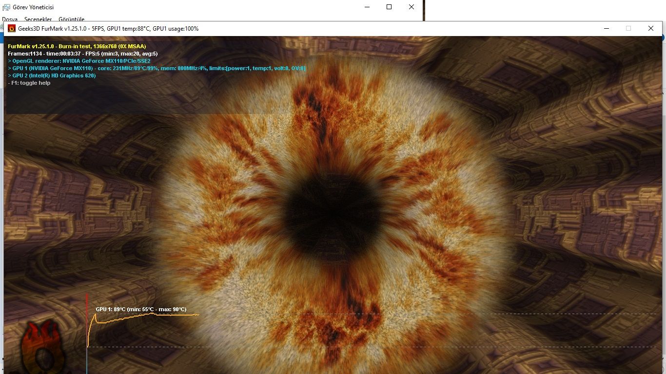The width and height of the screenshot is (666, 374).
Task: Click the FurMark window title text
Action: 108,29
